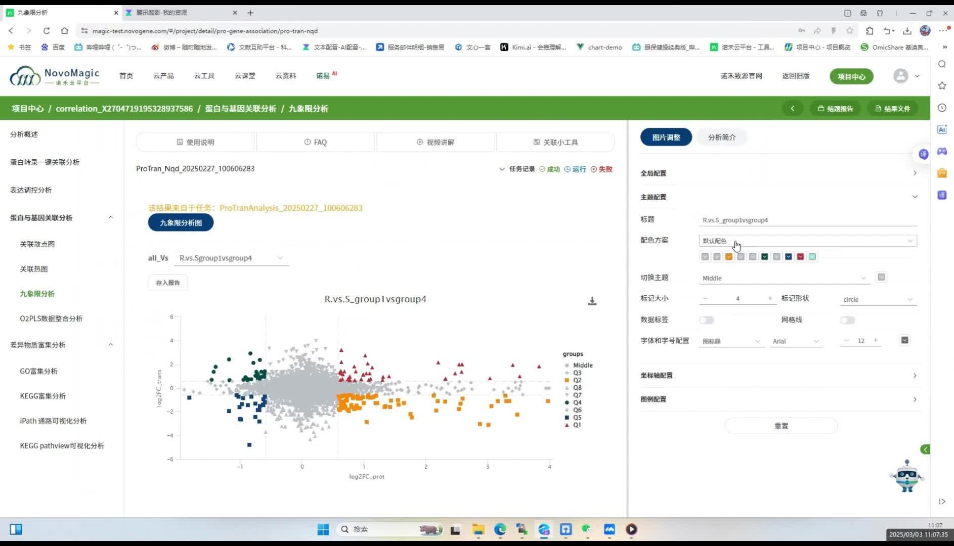The height and width of the screenshot is (546, 954).
Task: Enable the 数据标签 data label toggle
Action: point(706,320)
